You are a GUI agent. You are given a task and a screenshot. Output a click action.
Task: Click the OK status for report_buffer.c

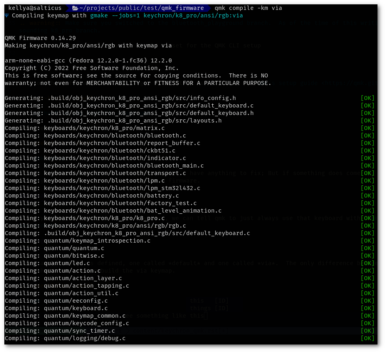pos(367,143)
